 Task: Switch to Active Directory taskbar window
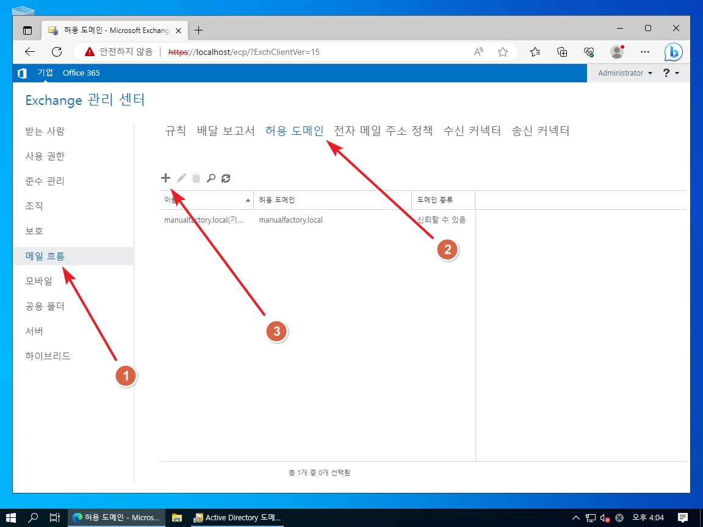237,518
